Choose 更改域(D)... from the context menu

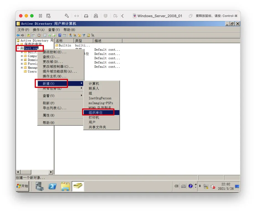point(61,62)
